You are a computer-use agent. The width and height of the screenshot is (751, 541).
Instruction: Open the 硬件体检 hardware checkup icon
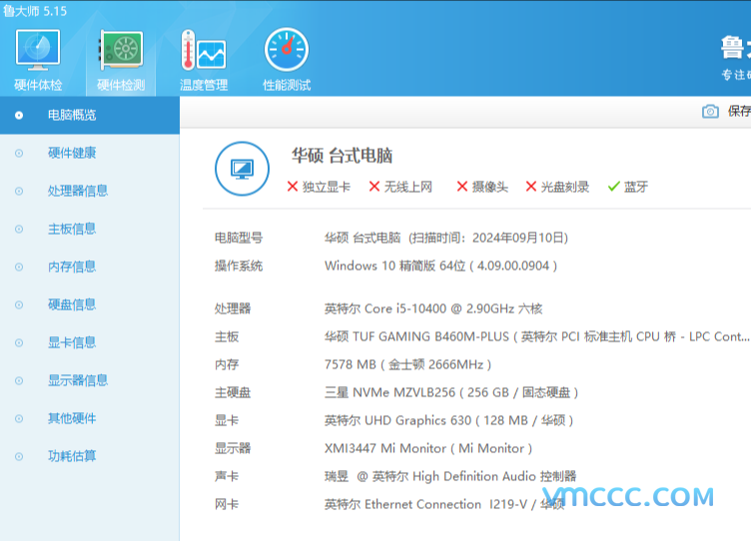[38, 60]
